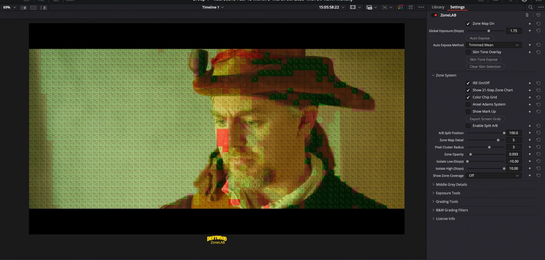This screenshot has height=260, width=545.
Task: Click the search magnifier in the Settings panel
Action: [x=530, y=7]
